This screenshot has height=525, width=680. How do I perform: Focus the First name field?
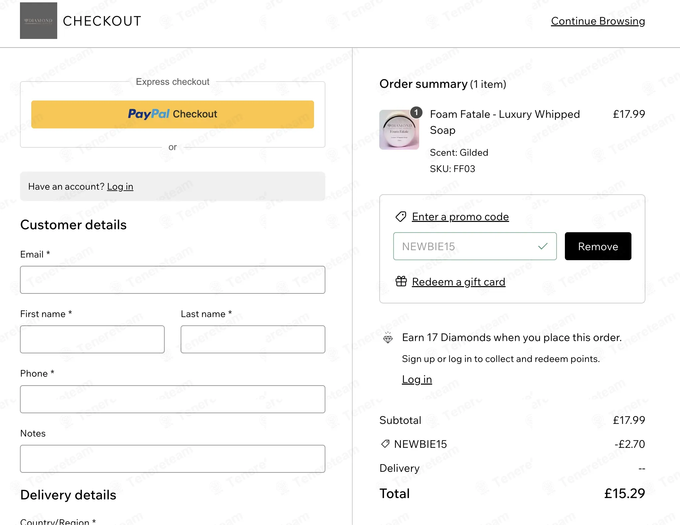coord(92,339)
